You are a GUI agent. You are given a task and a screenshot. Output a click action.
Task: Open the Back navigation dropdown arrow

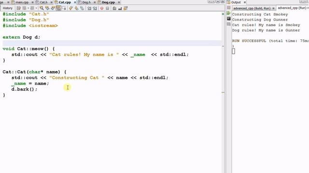pos(28,8)
